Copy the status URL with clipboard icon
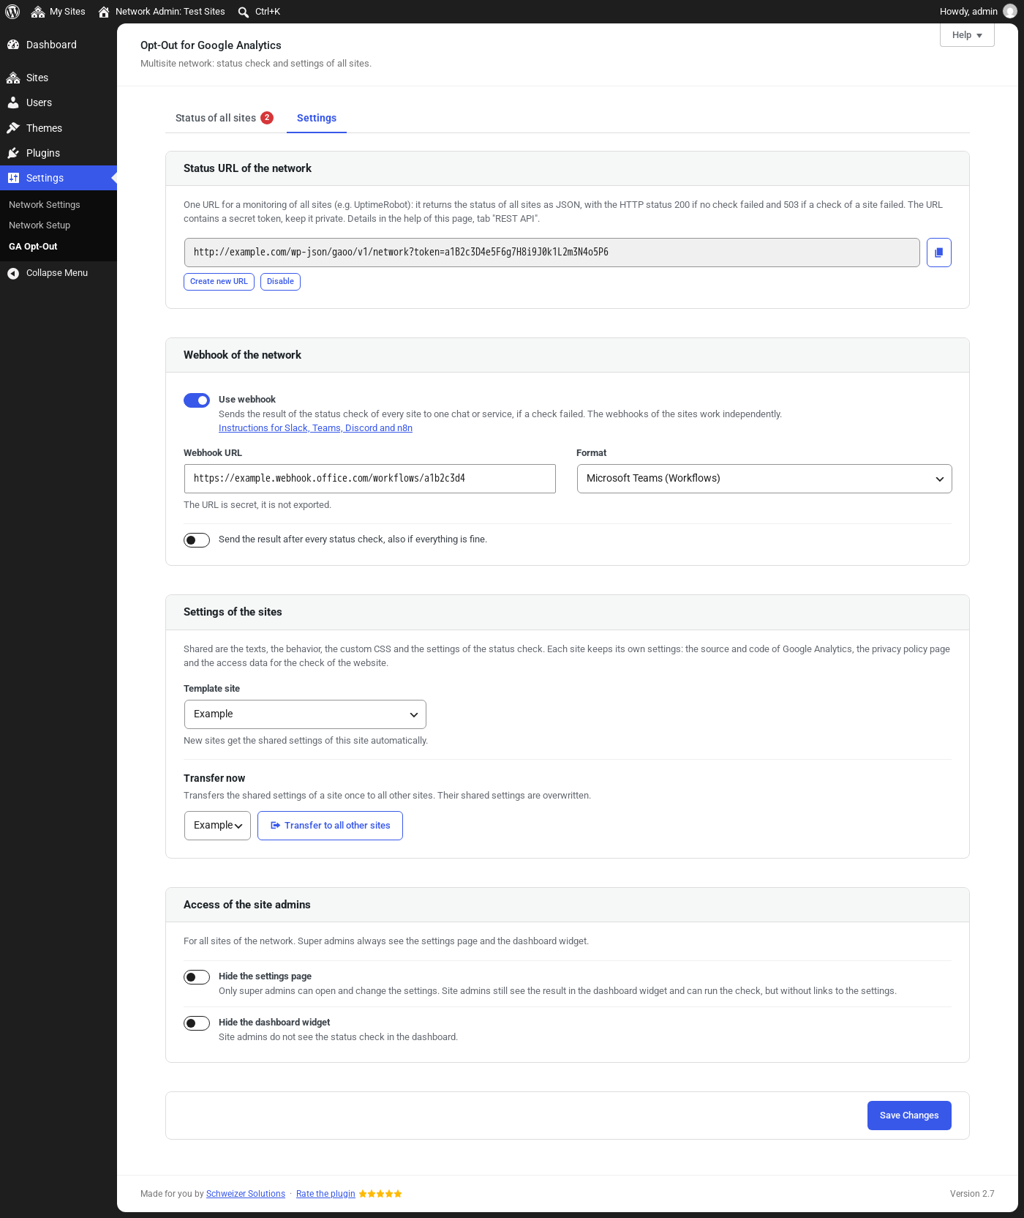1024x1218 pixels. (x=939, y=253)
